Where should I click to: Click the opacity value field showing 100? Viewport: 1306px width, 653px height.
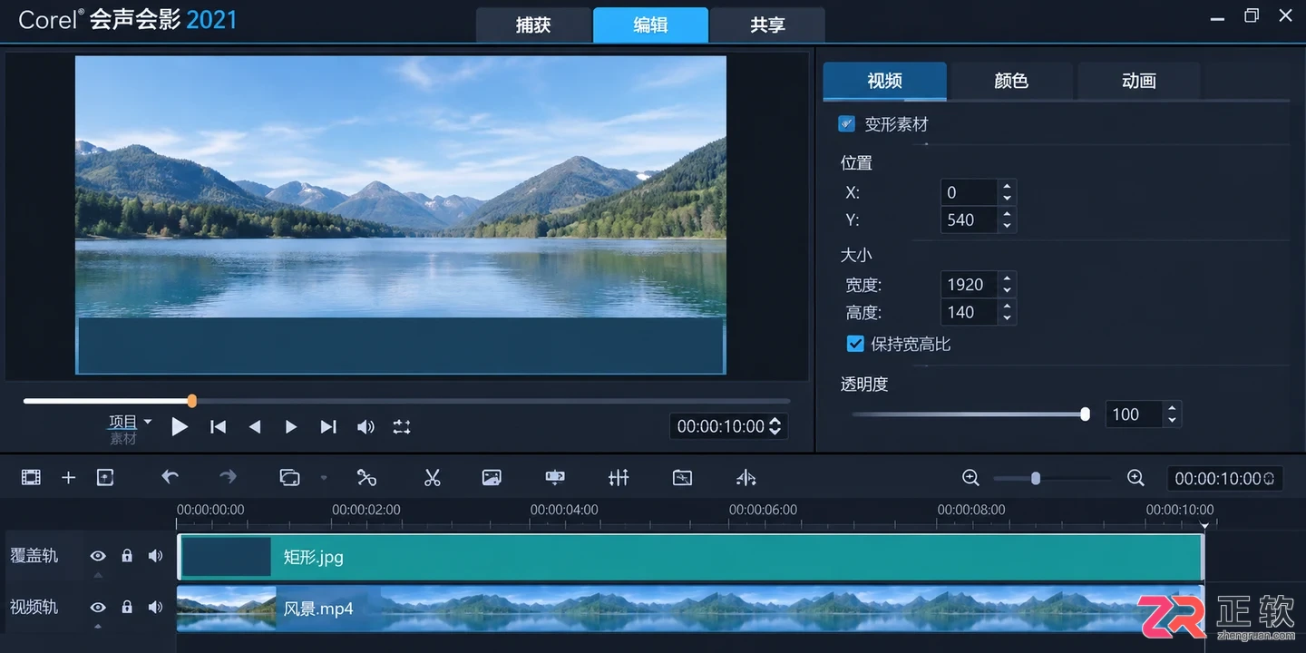tap(1134, 414)
